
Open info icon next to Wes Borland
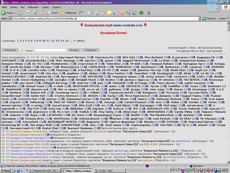pyautogui.click(x=169, y=57)
